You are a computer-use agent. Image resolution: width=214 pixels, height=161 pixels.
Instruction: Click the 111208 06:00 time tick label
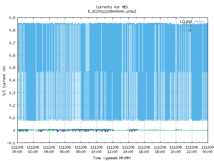[65, 150]
